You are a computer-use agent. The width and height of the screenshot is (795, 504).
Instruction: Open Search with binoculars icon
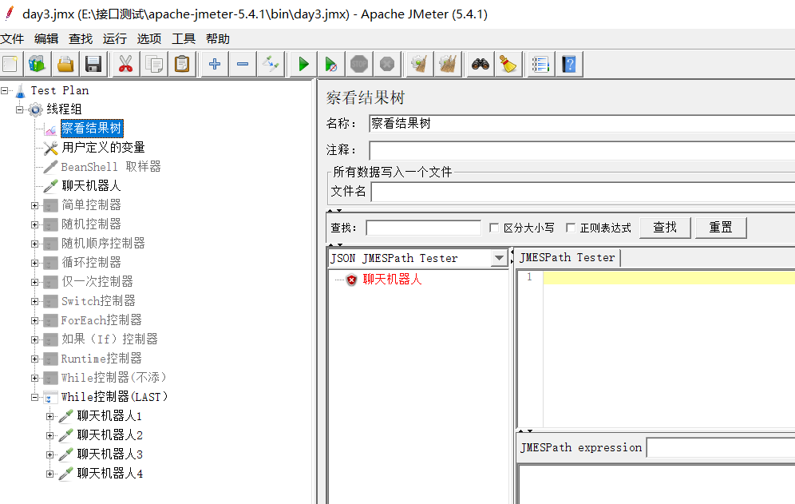click(x=481, y=65)
